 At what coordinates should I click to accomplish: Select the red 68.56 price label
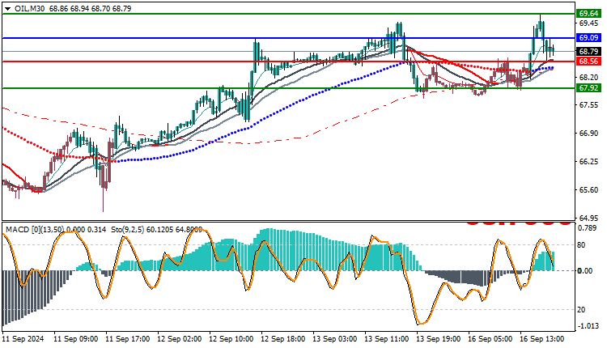(x=588, y=62)
